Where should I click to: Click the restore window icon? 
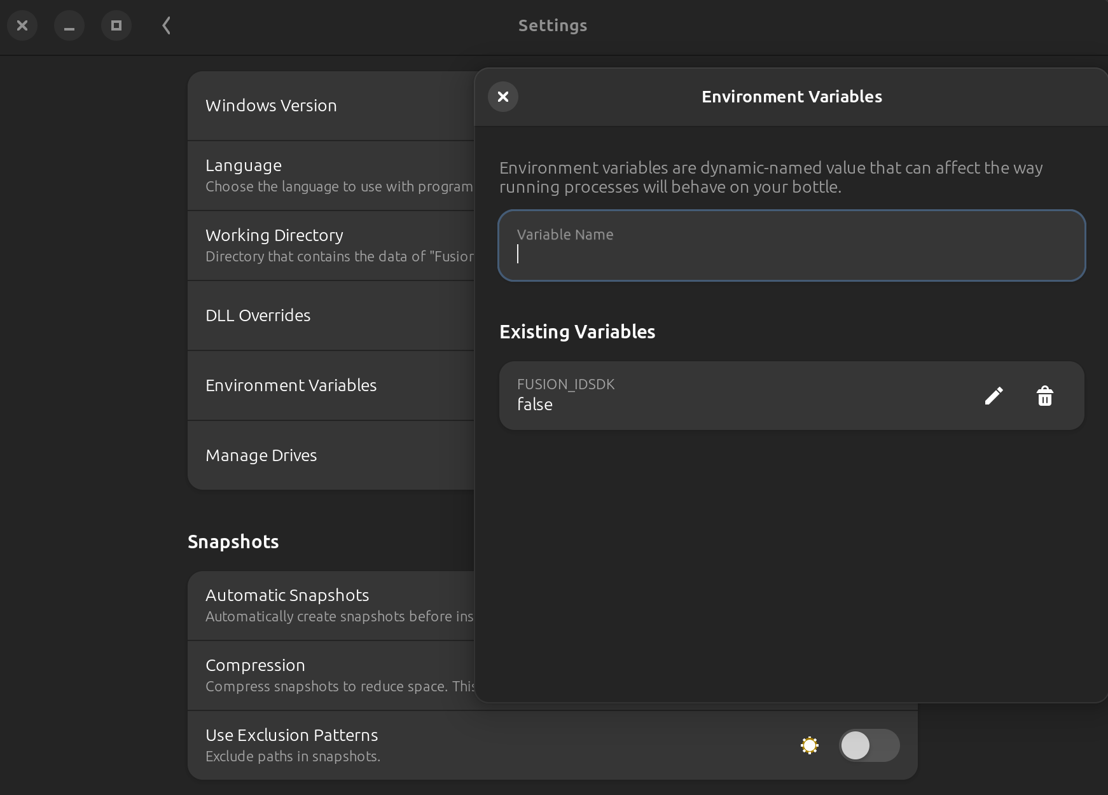coord(116,25)
